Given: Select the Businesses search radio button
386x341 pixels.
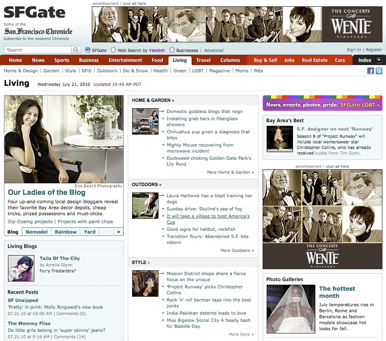Looking at the screenshot, I should tap(172, 50).
